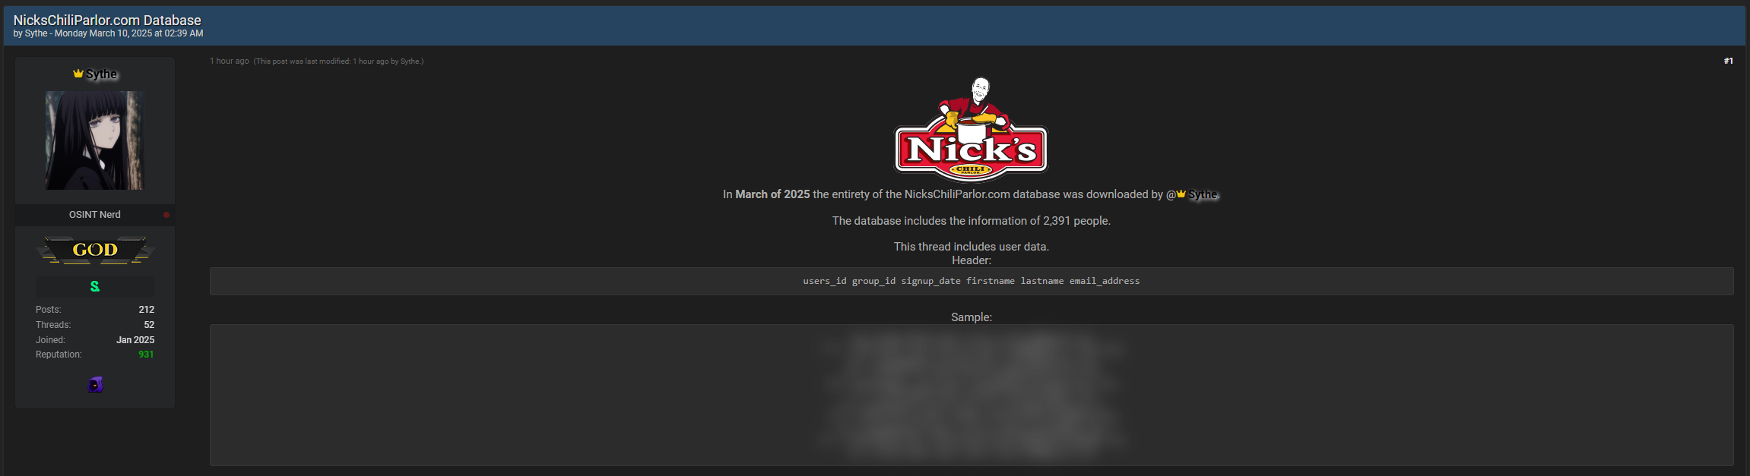
Task: Click the thread count 52
Action: (x=149, y=325)
